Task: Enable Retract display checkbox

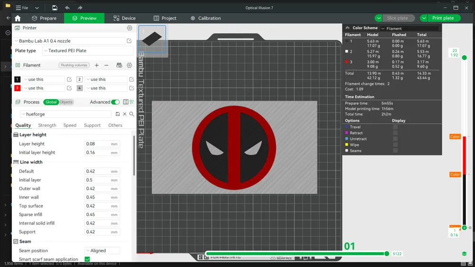Action: pos(395,133)
